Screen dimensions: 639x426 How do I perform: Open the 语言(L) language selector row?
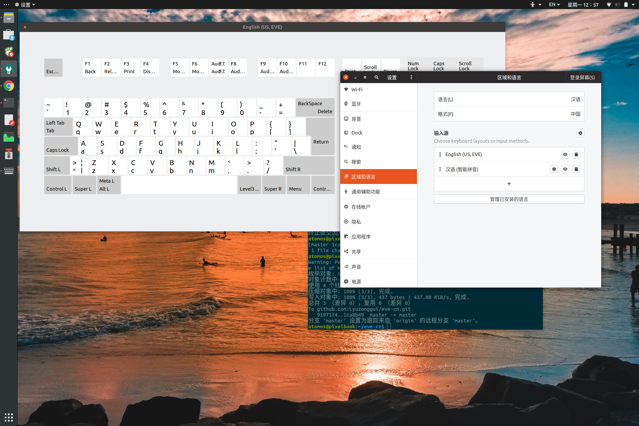[509, 99]
